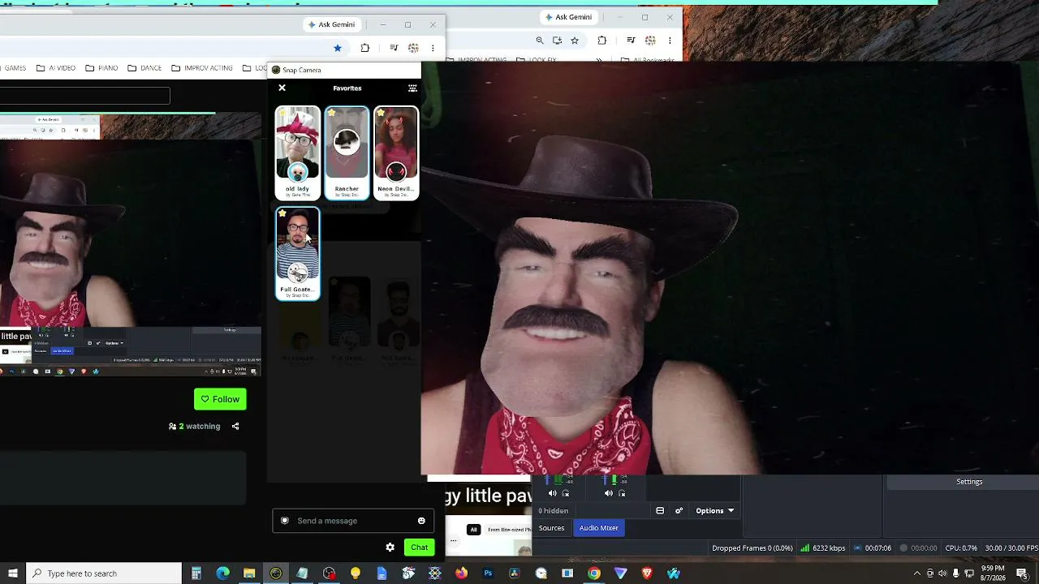
Task: Click the green Chat send button
Action: [x=419, y=547]
